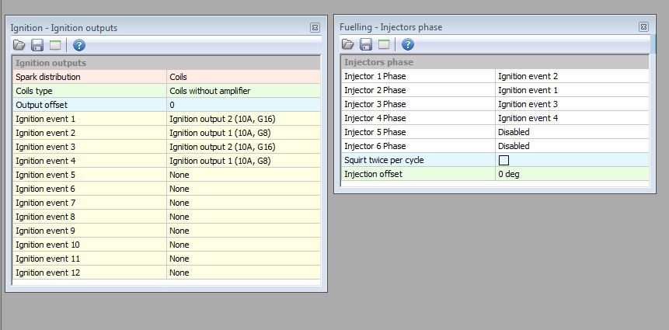Open help in the Ignition outputs panel
The width and height of the screenshot is (669, 330).
click(x=78, y=46)
